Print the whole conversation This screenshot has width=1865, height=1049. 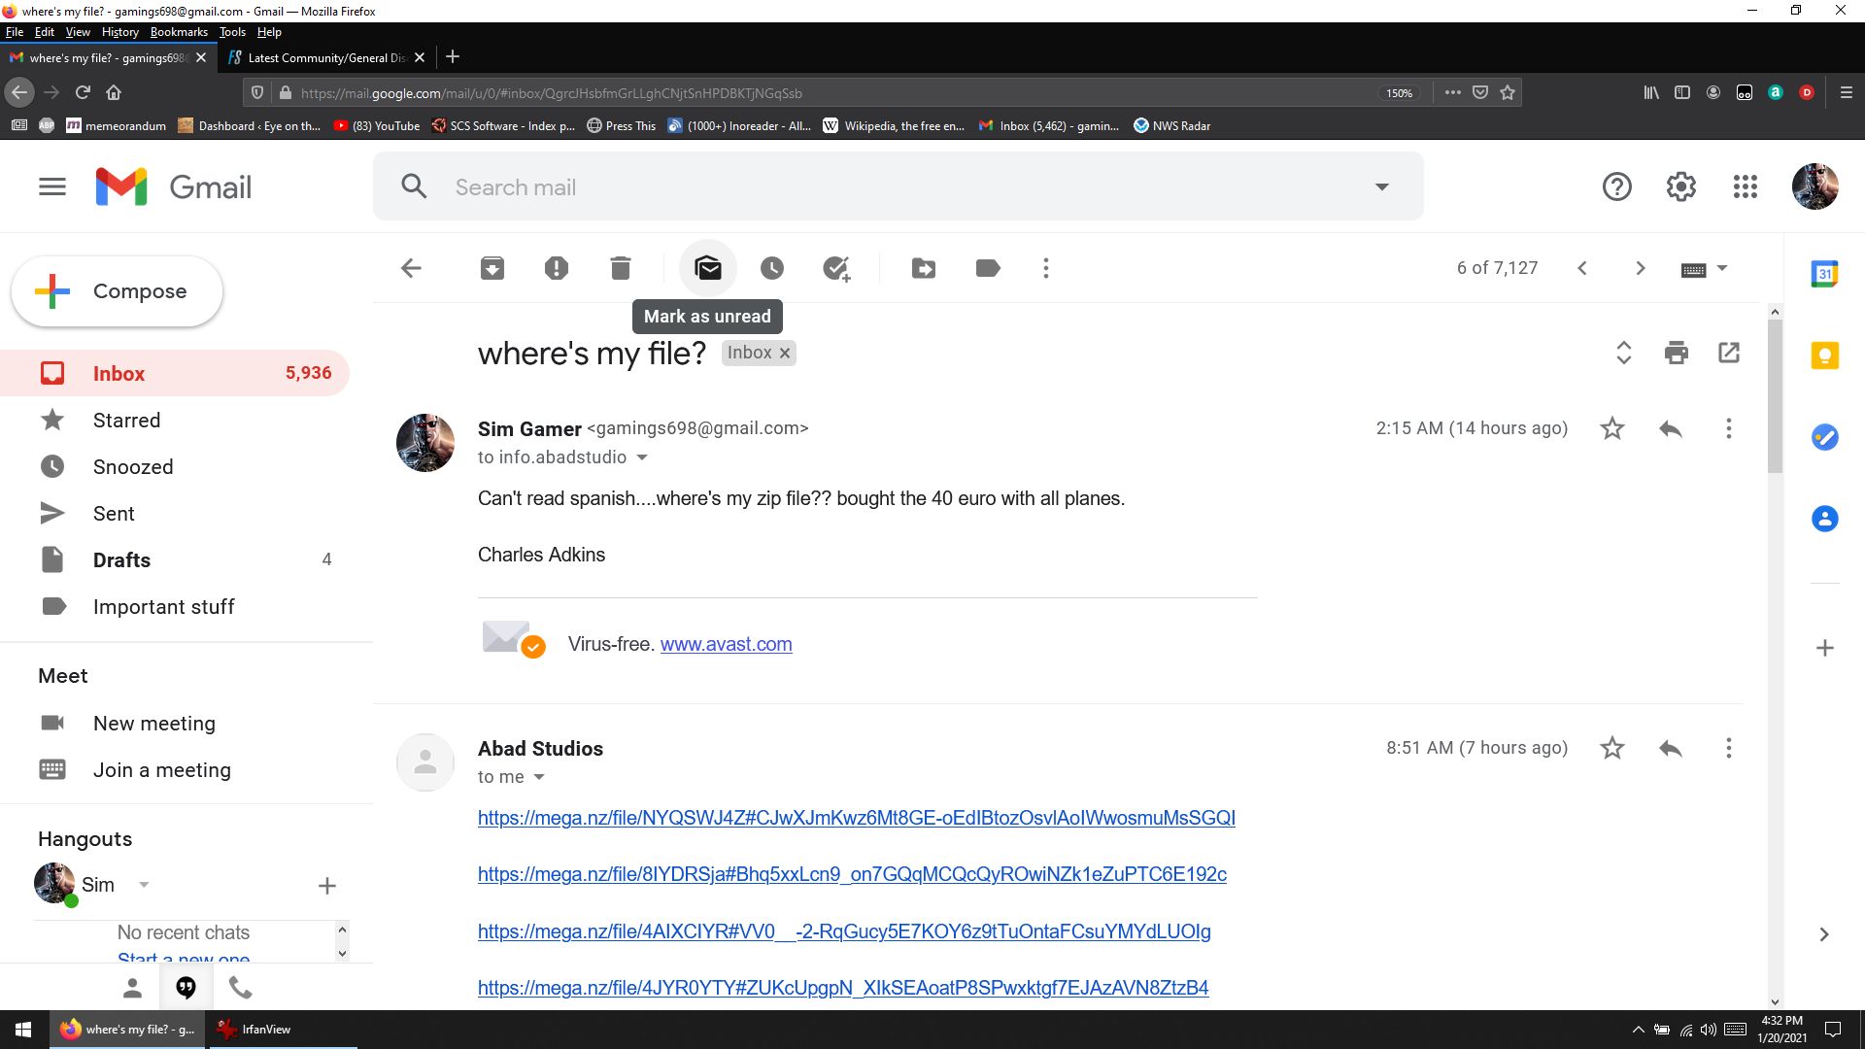tap(1677, 353)
